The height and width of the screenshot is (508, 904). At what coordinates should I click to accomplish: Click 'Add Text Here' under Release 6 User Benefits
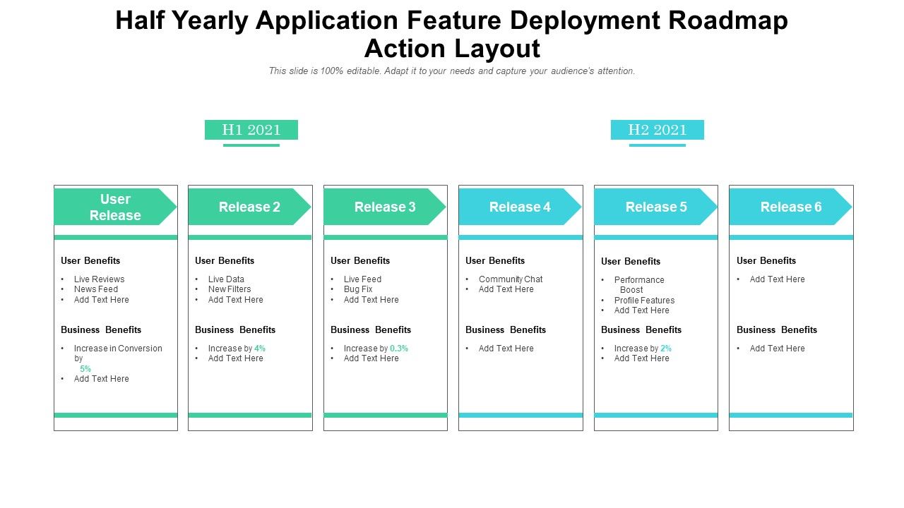click(x=778, y=279)
